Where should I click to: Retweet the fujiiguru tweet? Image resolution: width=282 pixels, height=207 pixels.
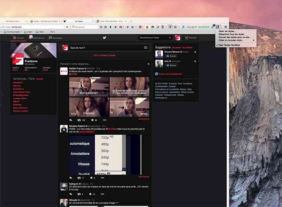pyautogui.click(x=79, y=194)
